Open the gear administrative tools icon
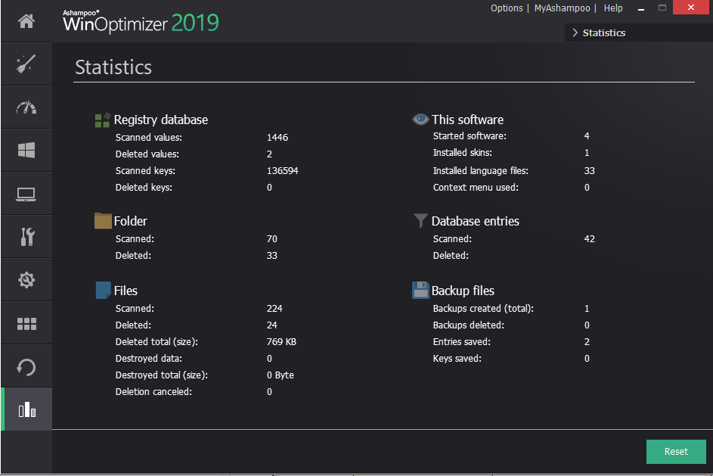713x476 pixels. point(26,280)
